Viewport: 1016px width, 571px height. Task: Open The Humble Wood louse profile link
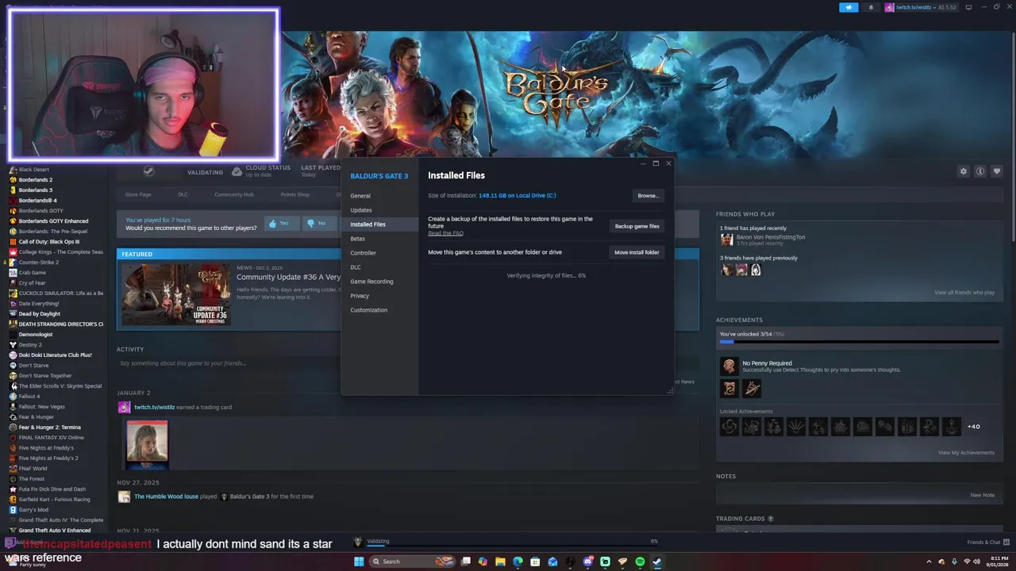166,496
